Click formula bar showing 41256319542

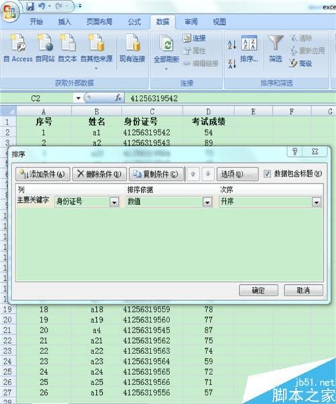[228, 98]
